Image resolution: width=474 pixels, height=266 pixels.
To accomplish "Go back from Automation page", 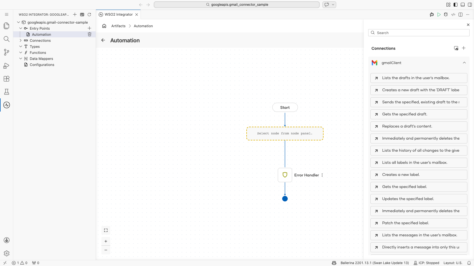I will pyautogui.click(x=103, y=40).
